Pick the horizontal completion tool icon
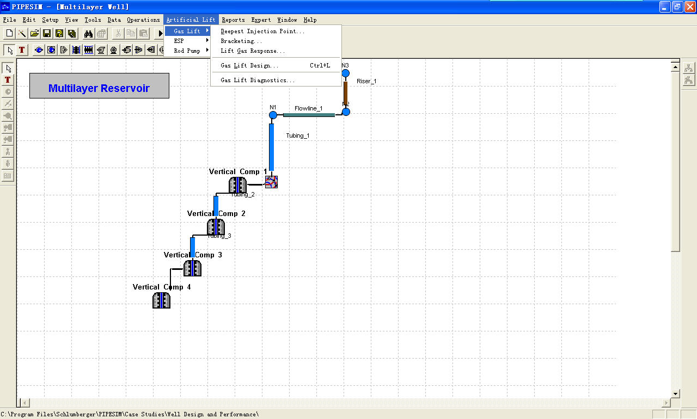The image size is (697, 419). coord(89,50)
